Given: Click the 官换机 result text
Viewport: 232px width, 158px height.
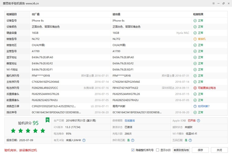Looking at the screenshot, I should click(202, 39).
